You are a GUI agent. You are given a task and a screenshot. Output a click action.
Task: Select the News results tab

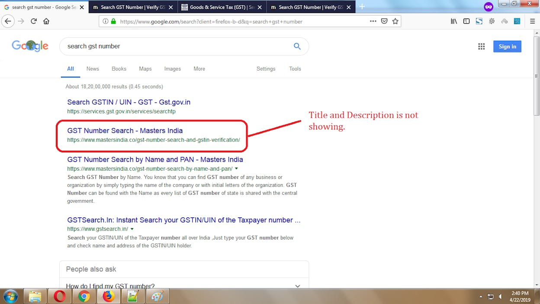click(93, 69)
